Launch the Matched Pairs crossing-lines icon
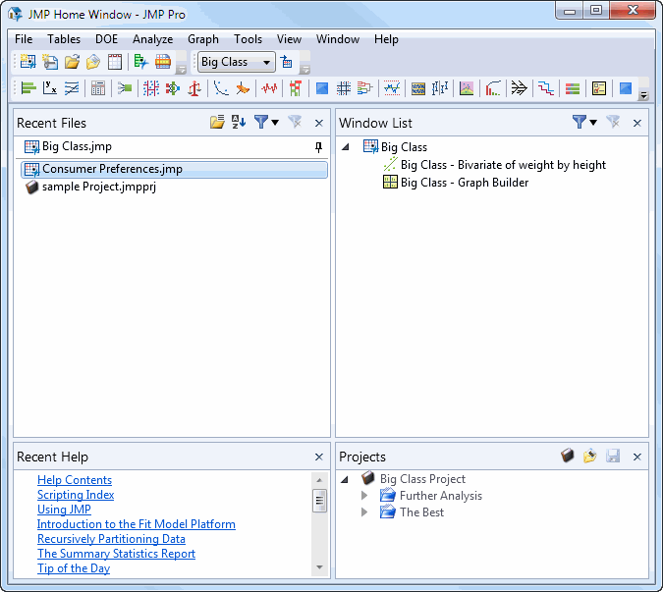The height and width of the screenshot is (592, 663). [72, 88]
